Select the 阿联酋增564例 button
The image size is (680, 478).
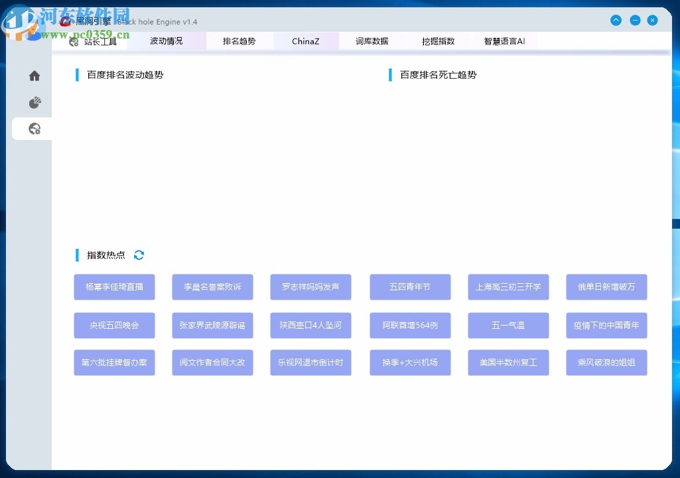(410, 326)
